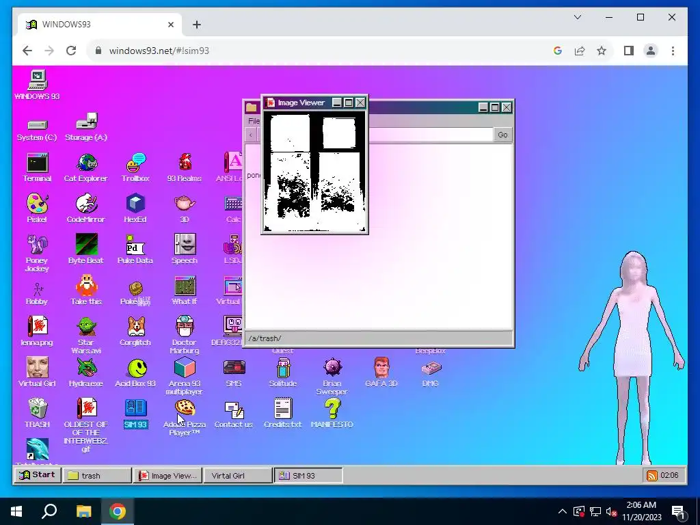The width and height of the screenshot is (700, 525).
Task: Open a new Chrome tab
Action: pyautogui.click(x=196, y=25)
